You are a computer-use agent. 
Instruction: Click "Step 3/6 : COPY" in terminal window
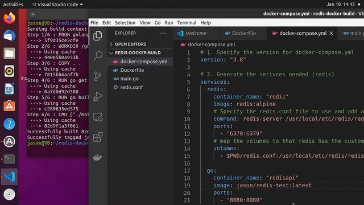coord(54,63)
